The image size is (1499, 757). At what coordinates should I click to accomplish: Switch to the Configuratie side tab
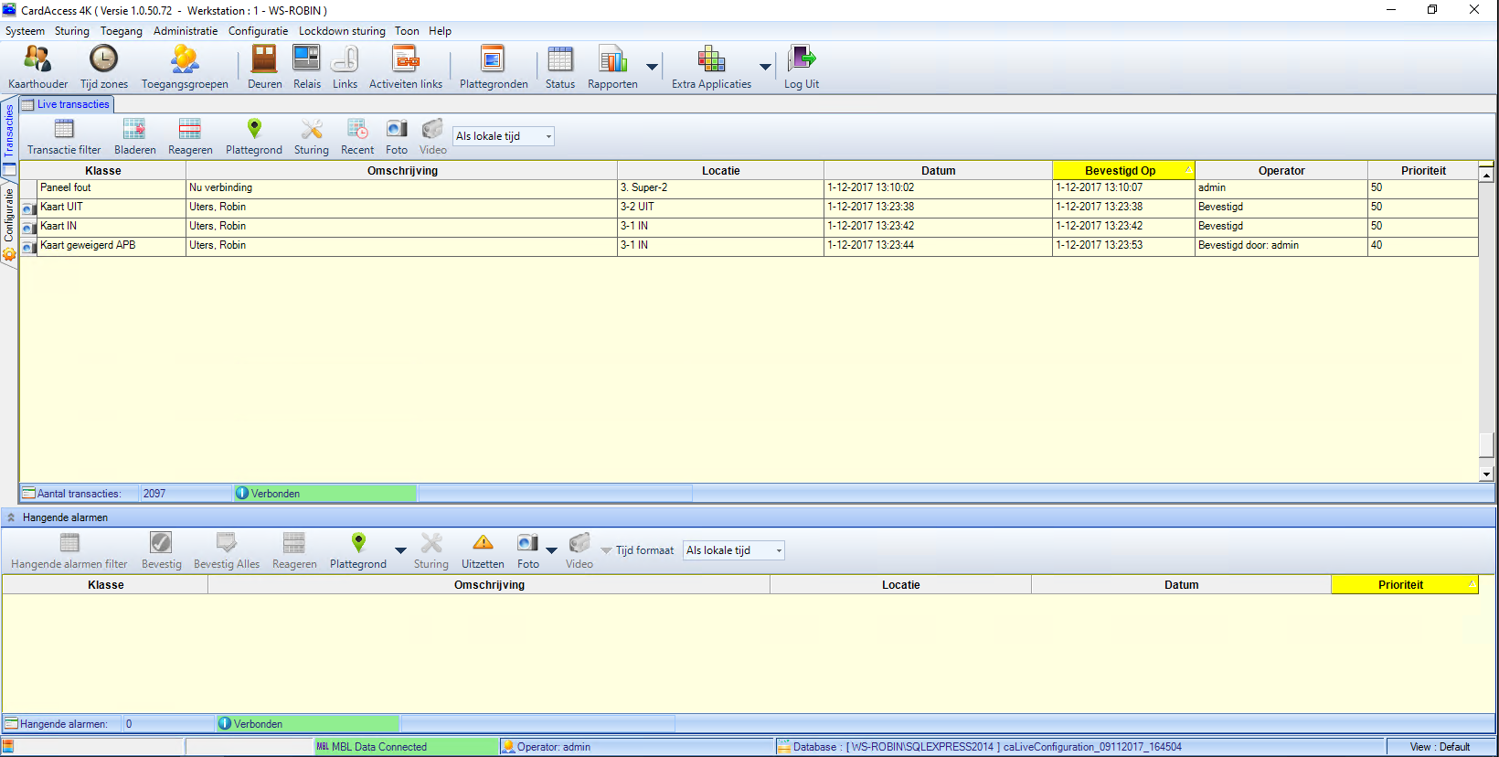[x=9, y=222]
